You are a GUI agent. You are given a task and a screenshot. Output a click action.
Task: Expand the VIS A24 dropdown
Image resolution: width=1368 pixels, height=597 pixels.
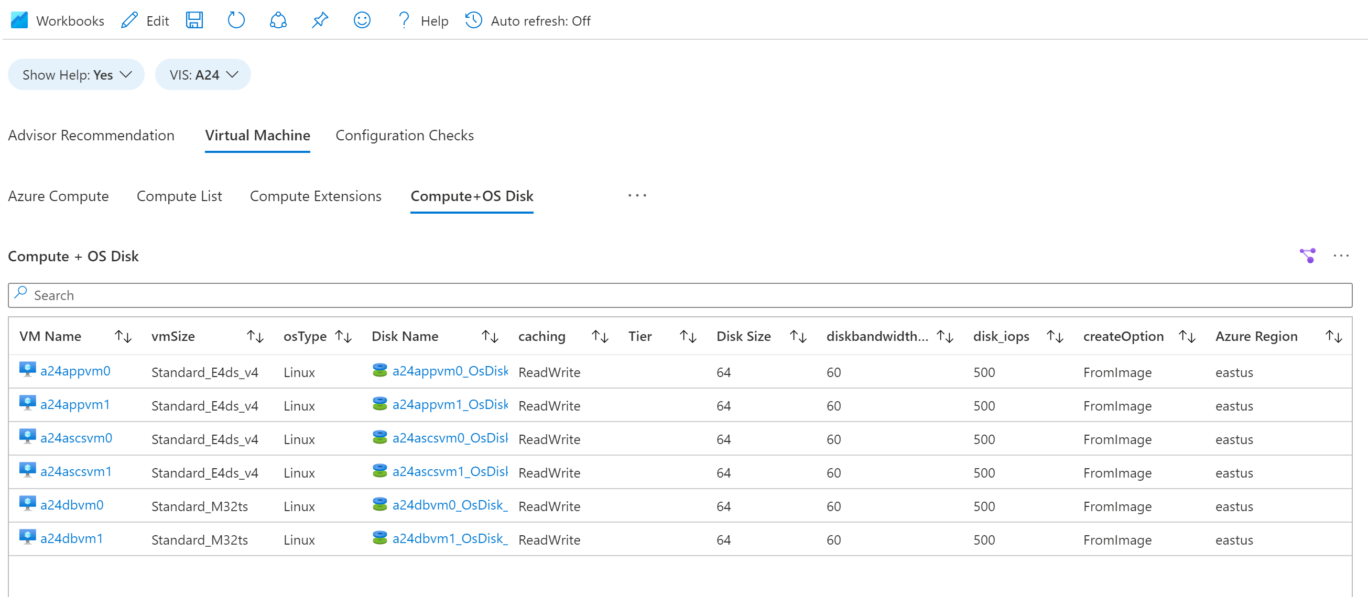click(x=203, y=75)
